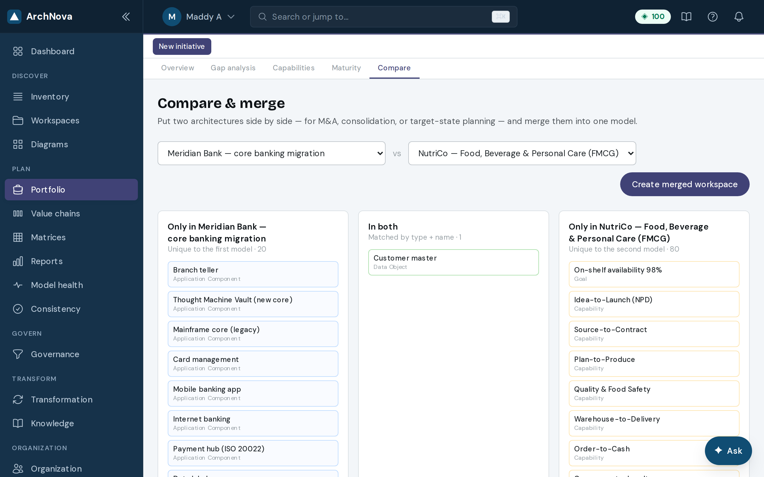This screenshot has height=477, width=764.
Task: Select the Source-to-Contract card
Action: tap(654, 334)
